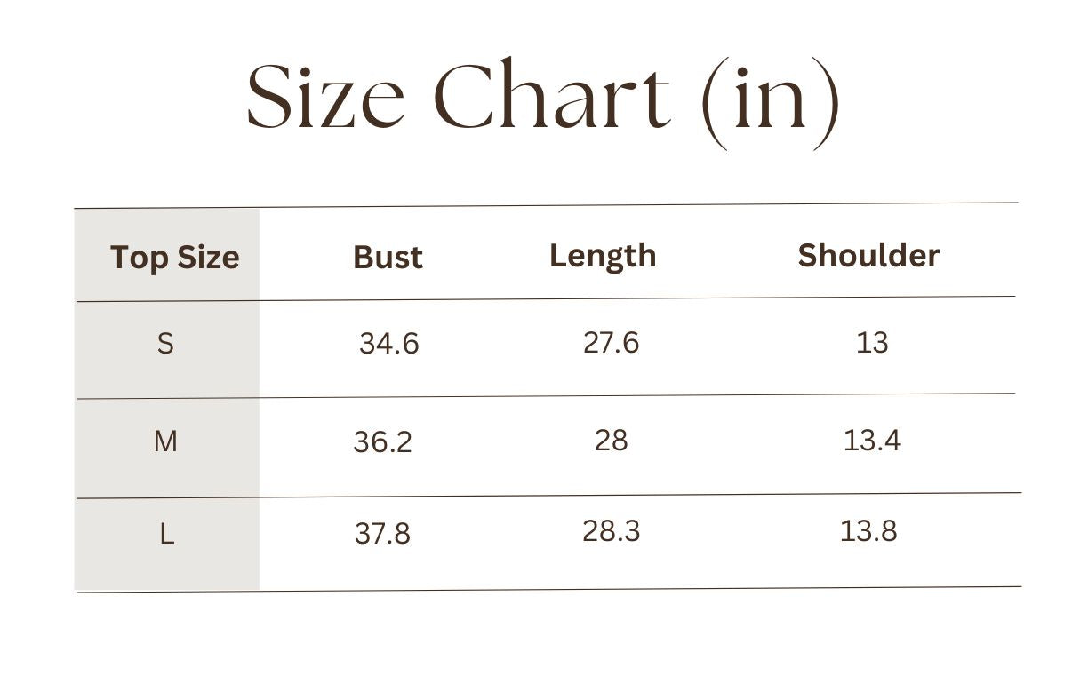Click length value 28.3
This screenshot has width=1080, height=700.
[612, 531]
